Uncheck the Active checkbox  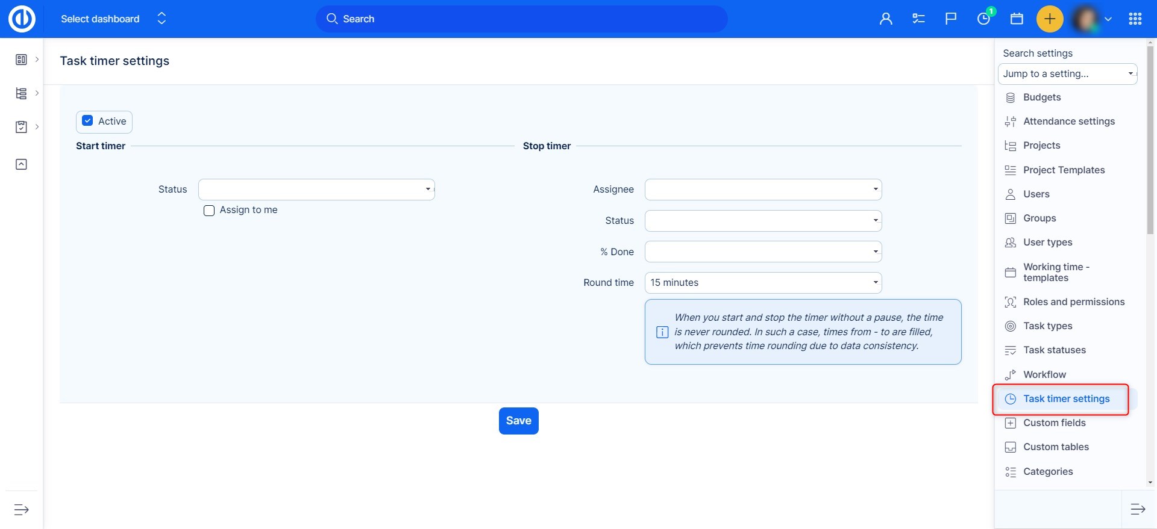coord(88,121)
